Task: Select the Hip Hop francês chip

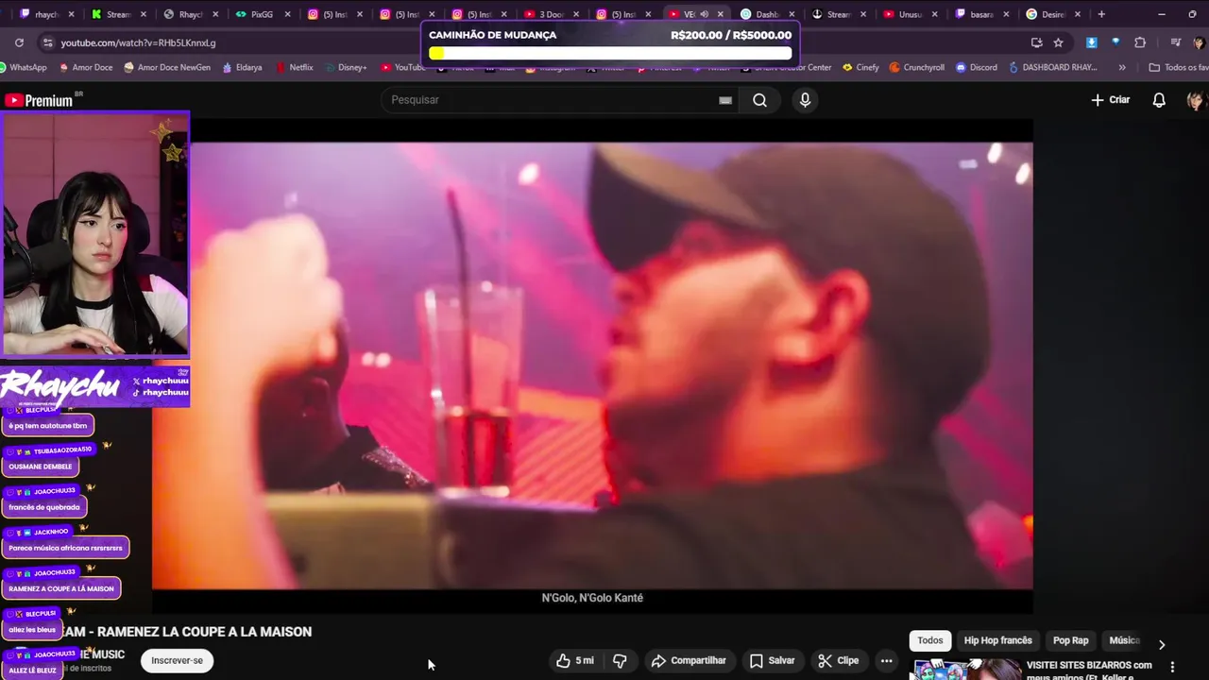Action: click(x=997, y=640)
